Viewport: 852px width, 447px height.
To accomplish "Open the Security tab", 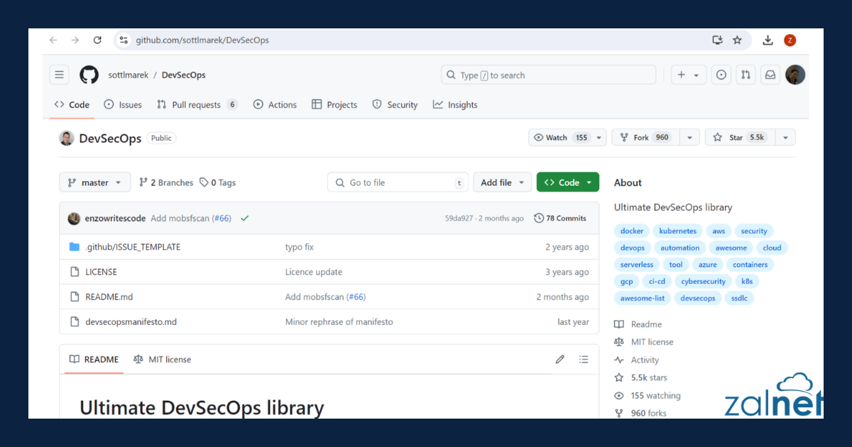I will [395, 105].
